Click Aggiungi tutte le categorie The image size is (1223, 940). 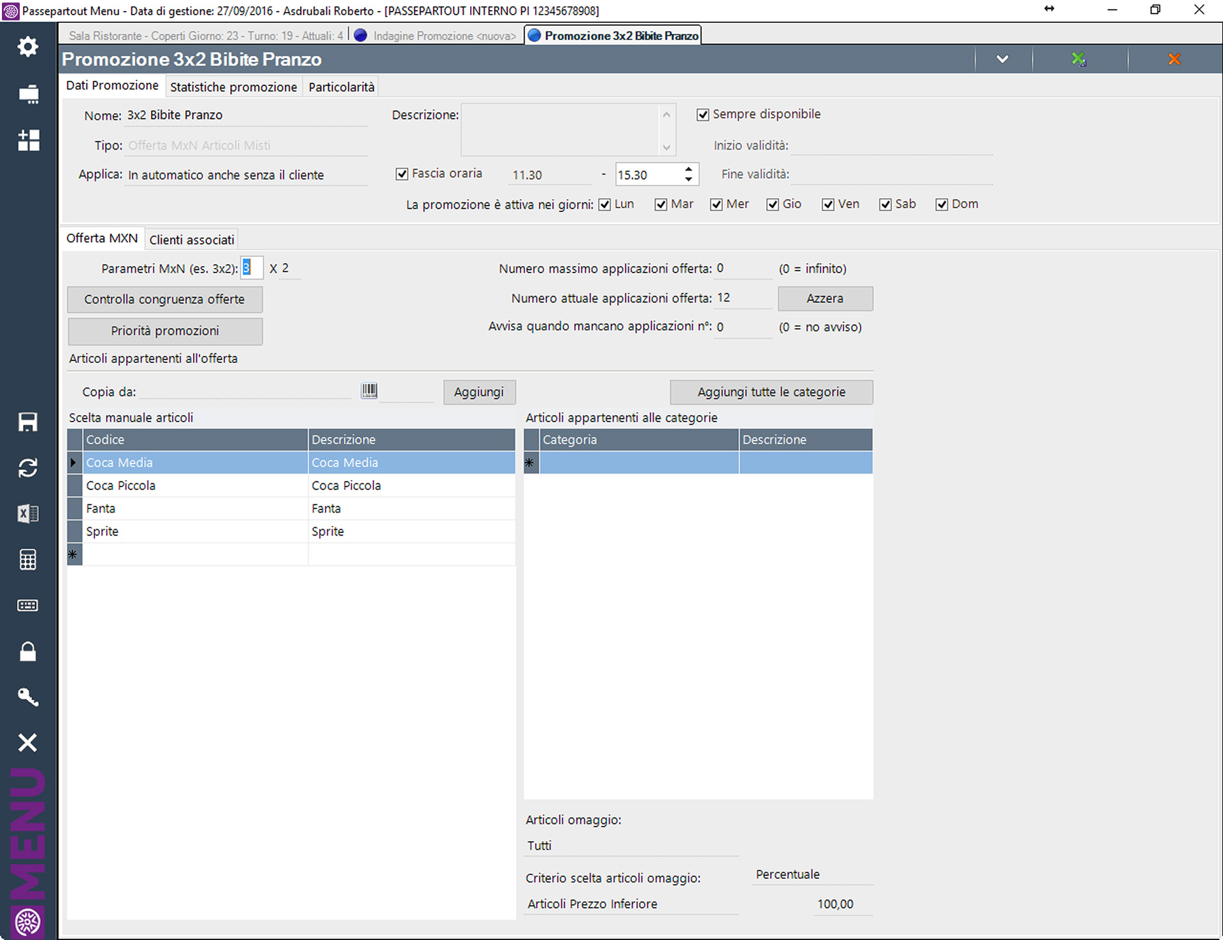coord(771,392)
